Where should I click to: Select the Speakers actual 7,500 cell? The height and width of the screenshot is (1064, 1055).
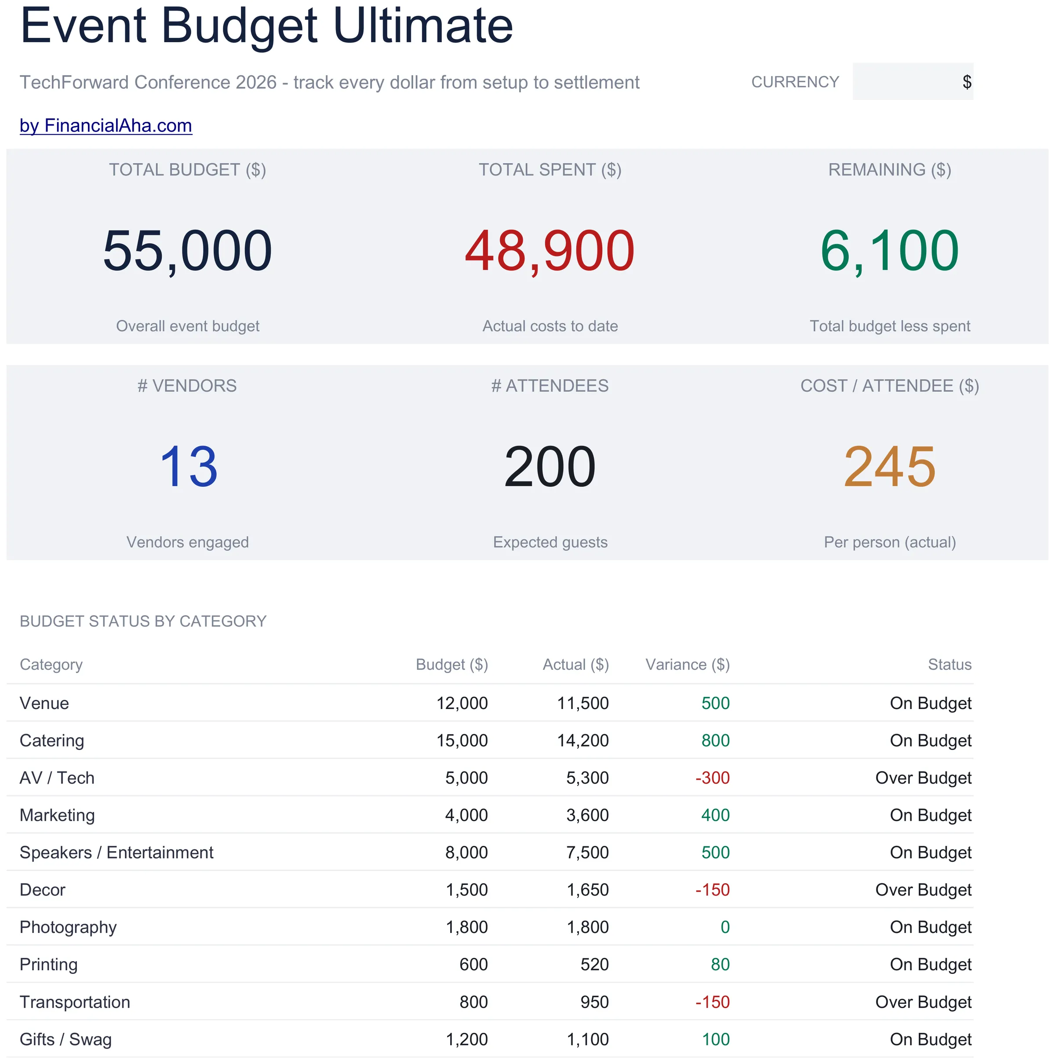tap(587, 853)
